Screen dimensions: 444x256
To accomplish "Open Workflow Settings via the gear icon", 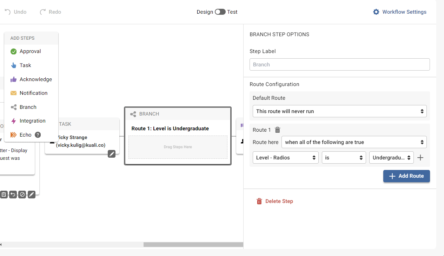I will point(376,12).
